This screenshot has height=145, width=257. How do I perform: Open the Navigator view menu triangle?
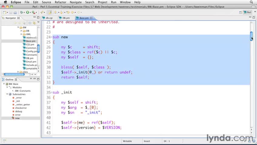(x=38, y=22)
